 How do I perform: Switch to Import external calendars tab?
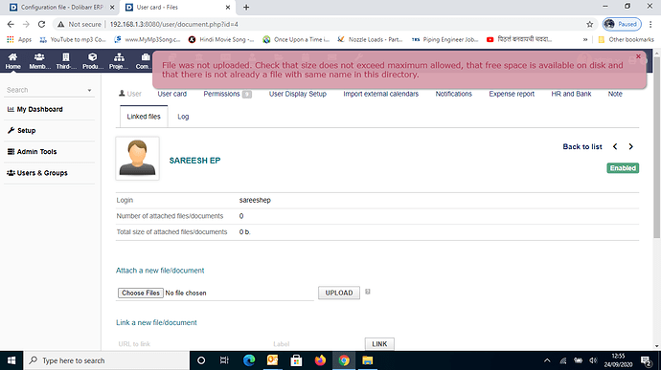tap(380, 94)
